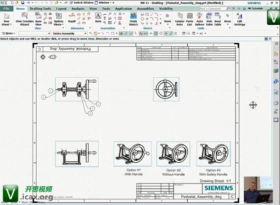This screenshot has width=280, height=205.
Task: Click the Auto Balloon button
Action: tap(200, 19)
